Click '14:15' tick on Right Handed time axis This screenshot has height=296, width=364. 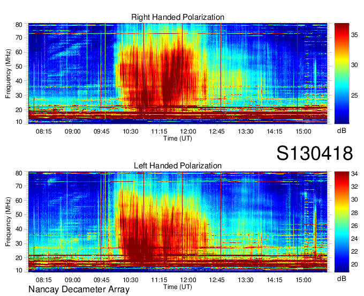275,131
